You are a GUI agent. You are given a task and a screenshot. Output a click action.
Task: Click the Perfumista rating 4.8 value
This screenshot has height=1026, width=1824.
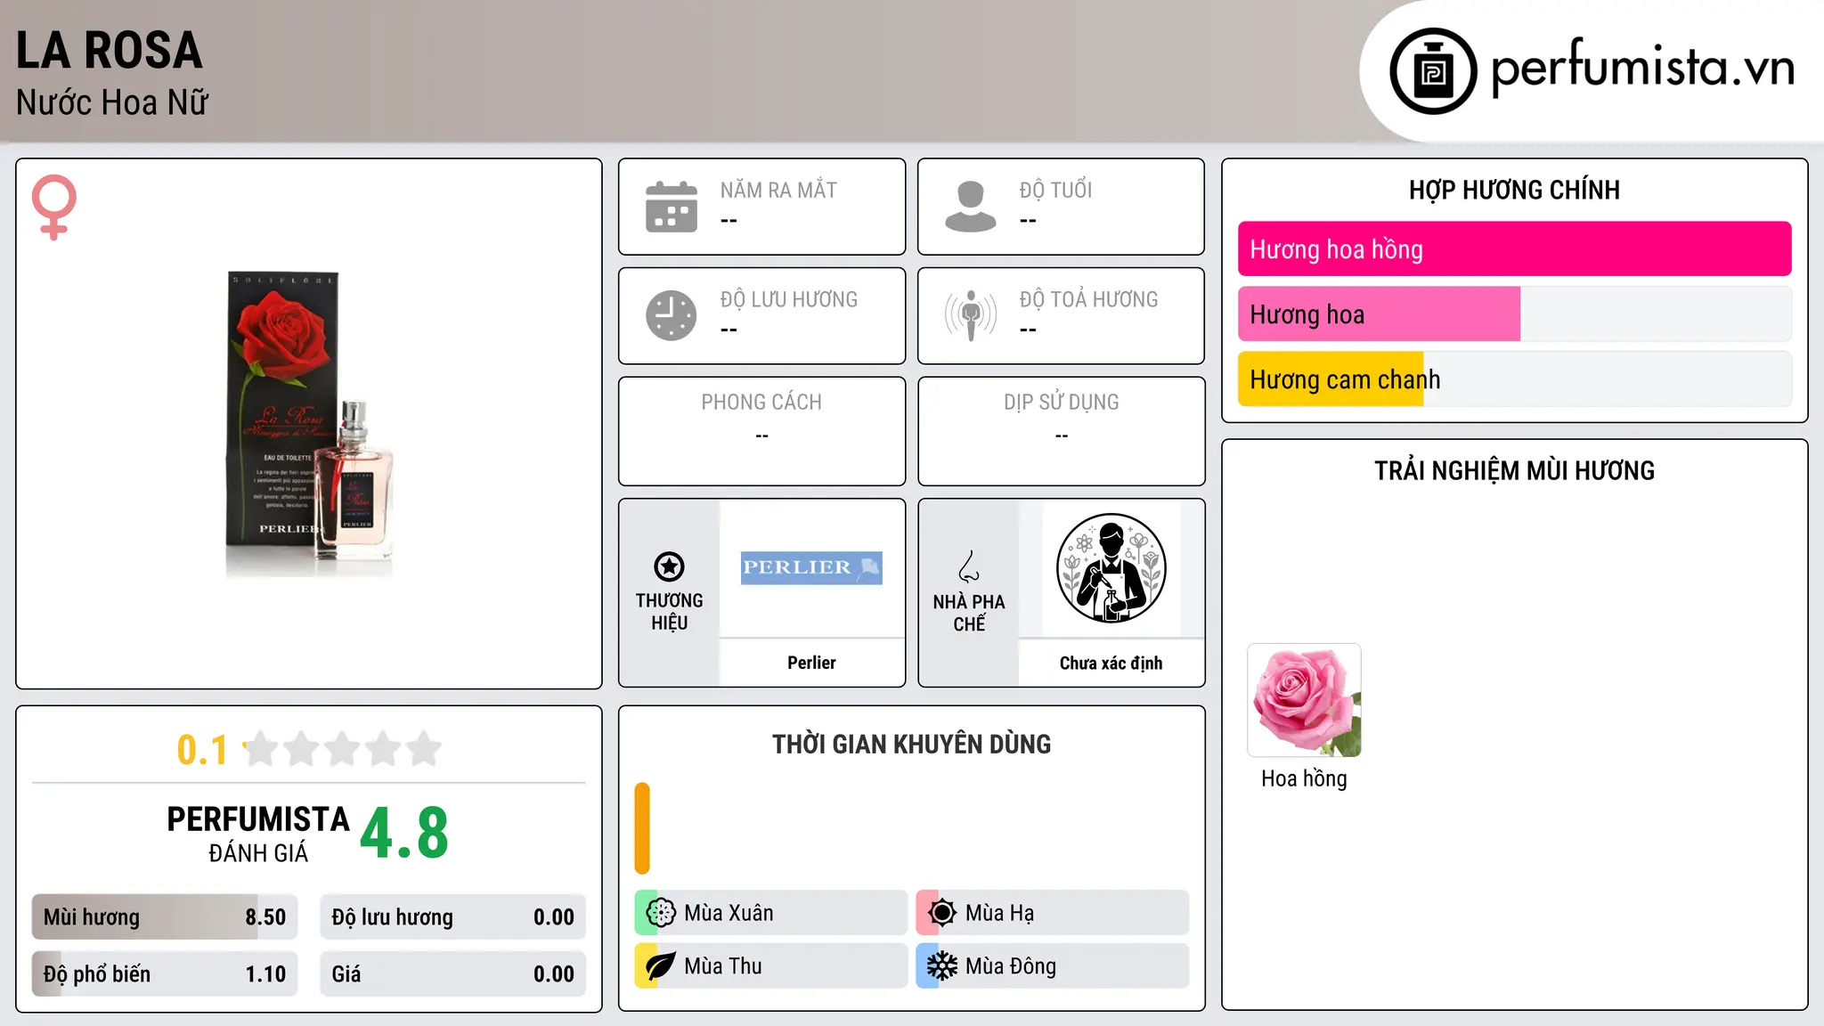pos(404,834)
